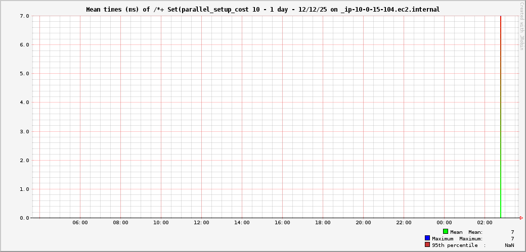Click the 'Mean' legend label text

pos(456,232)
